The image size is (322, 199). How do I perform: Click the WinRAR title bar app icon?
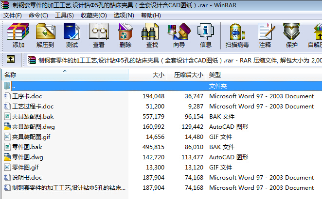click(x=5, y=5)
